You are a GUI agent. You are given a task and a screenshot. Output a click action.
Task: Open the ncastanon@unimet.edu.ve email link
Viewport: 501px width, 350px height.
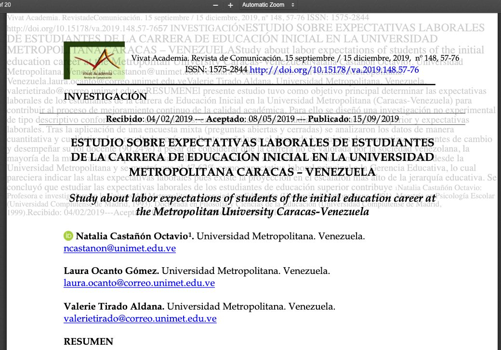click(x=120, y=248)
